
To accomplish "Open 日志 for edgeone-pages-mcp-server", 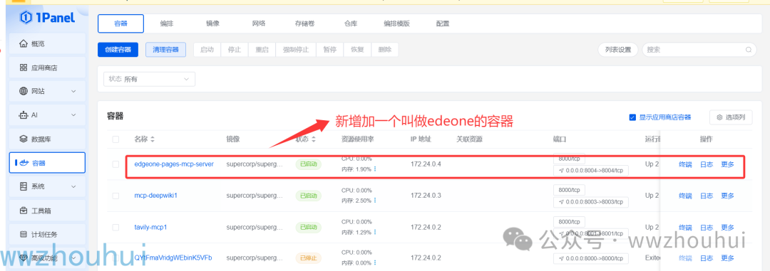I will [706, 164].
